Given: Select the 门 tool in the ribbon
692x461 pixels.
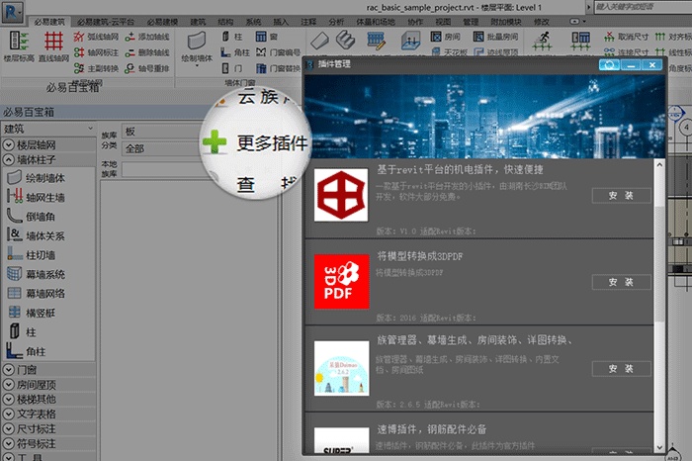Looking at the screenshot, I should click(x=232, y=68).
